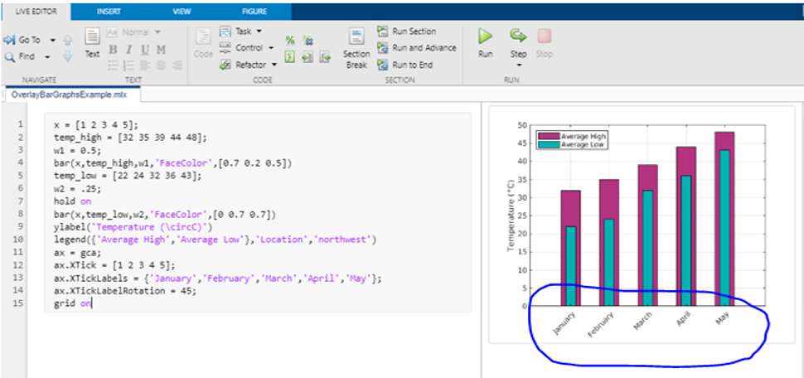Click line number 10 in gutter
Screen dimensions: 804x378
(x=19, y=240)
